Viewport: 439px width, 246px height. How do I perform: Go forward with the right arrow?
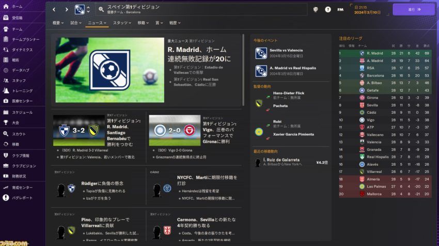coord(66,9)
